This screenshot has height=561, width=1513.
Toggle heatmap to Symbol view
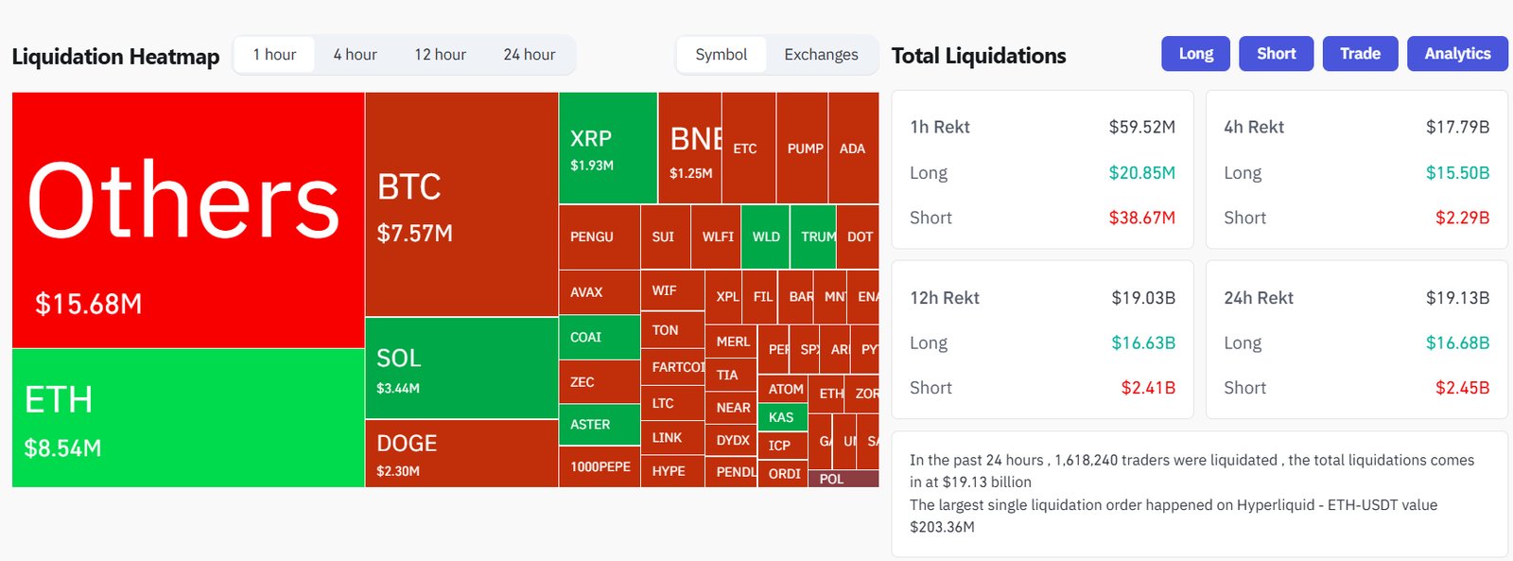tap(721, 54)
